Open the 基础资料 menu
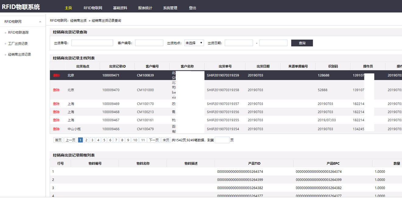Screen dimensions: 402x198 [x=120, y=8]
